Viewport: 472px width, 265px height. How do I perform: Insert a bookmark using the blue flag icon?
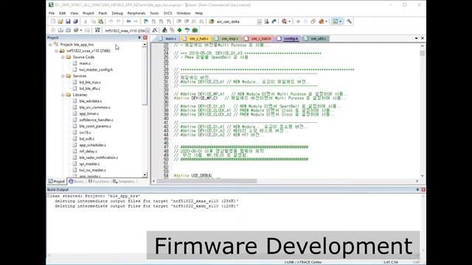click(x=146, y=21)
